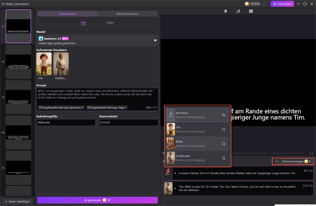Add a new scene with Szene hinzufügen
The width and height of the screenshot is (316, 206).
click(17, 201)
